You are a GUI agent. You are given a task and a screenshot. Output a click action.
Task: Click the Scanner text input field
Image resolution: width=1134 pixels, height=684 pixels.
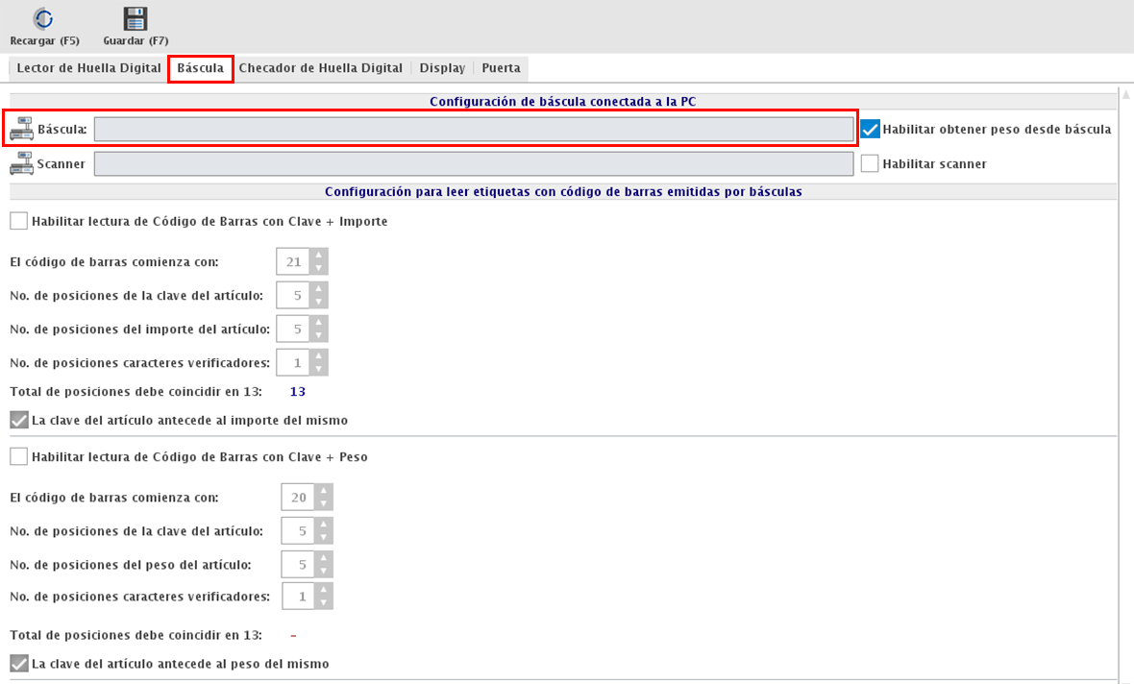coord(473,164)
